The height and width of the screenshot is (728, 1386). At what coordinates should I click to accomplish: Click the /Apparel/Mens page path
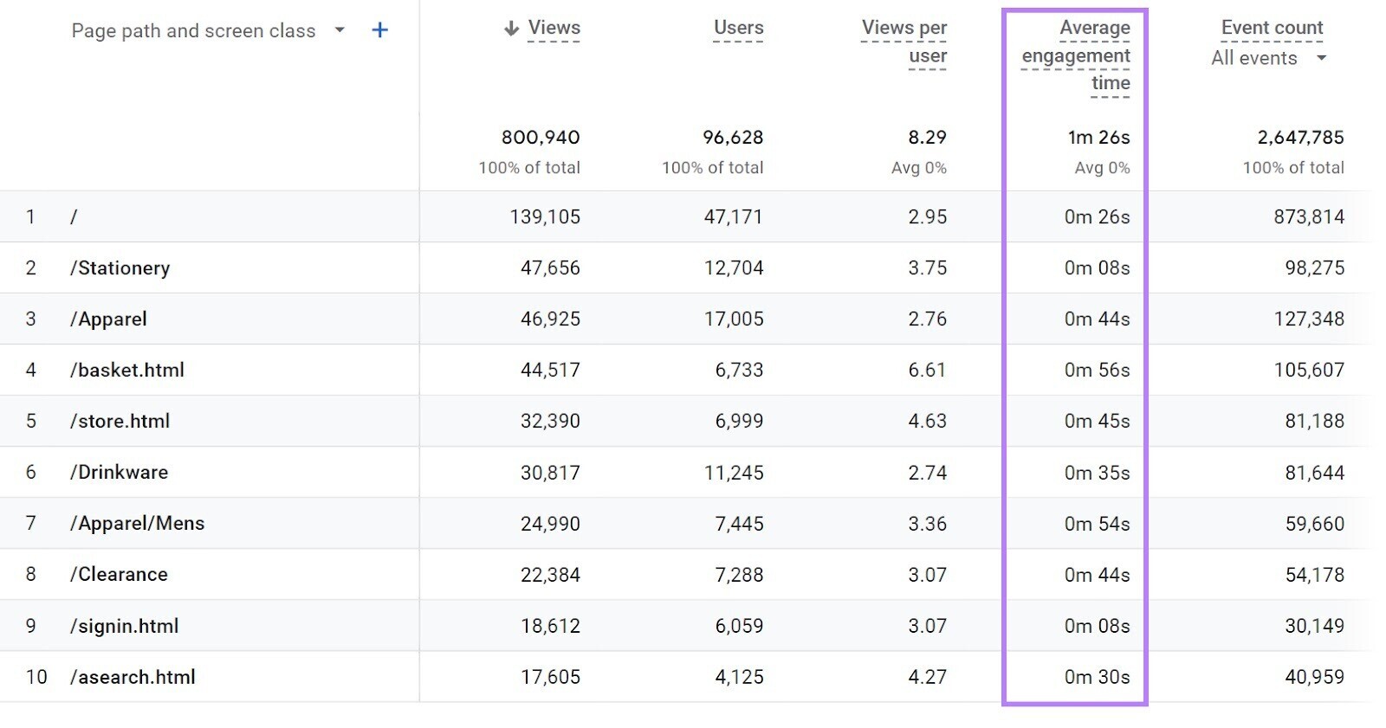point(139,523)
